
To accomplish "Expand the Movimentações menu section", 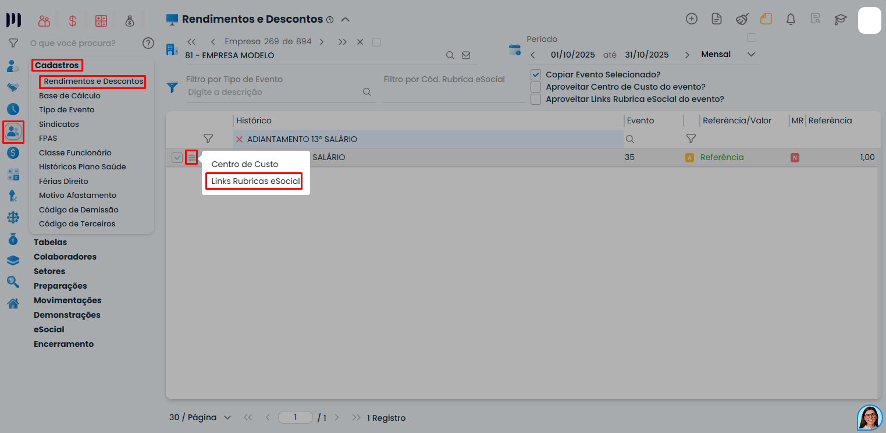I will [x=67, y=300].
